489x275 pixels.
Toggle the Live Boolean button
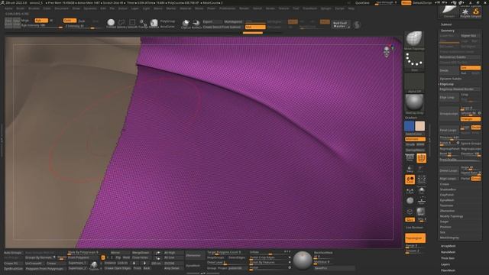point(414,228)
